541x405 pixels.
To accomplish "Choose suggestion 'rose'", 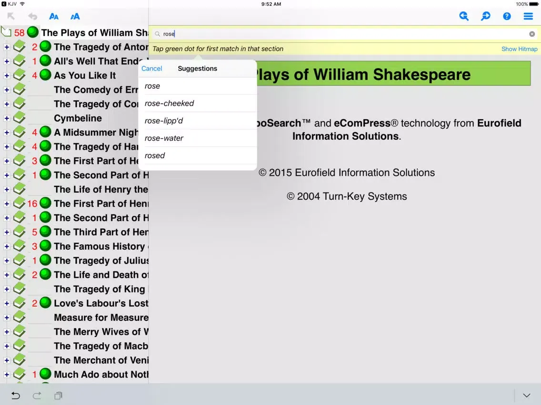I will [198, 86].
